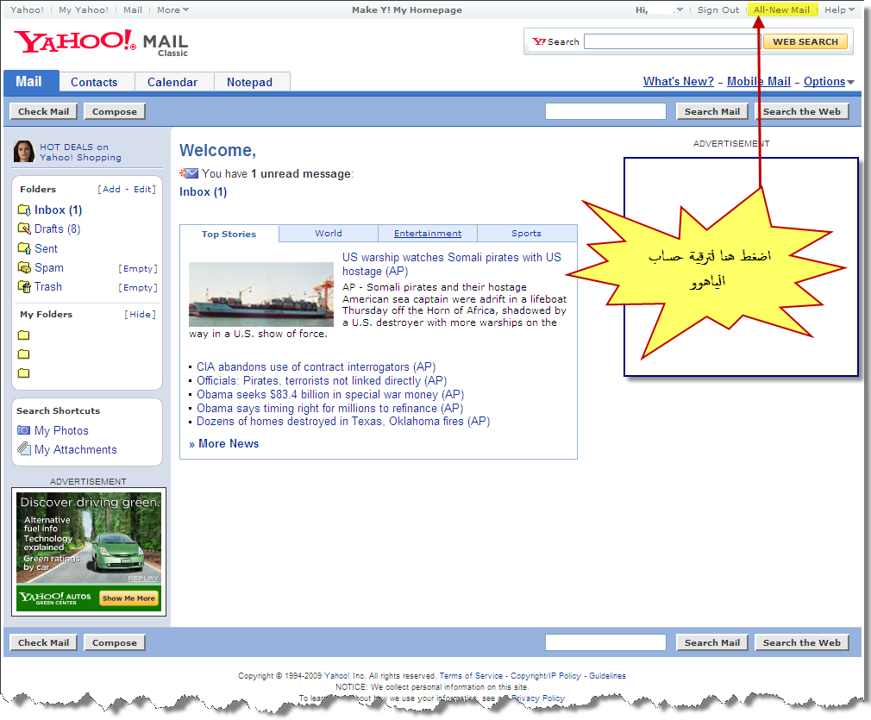The image size is (871, 720).
Task: Click the Inbox folder icon in sidebar
Action: tap(24, 210)
